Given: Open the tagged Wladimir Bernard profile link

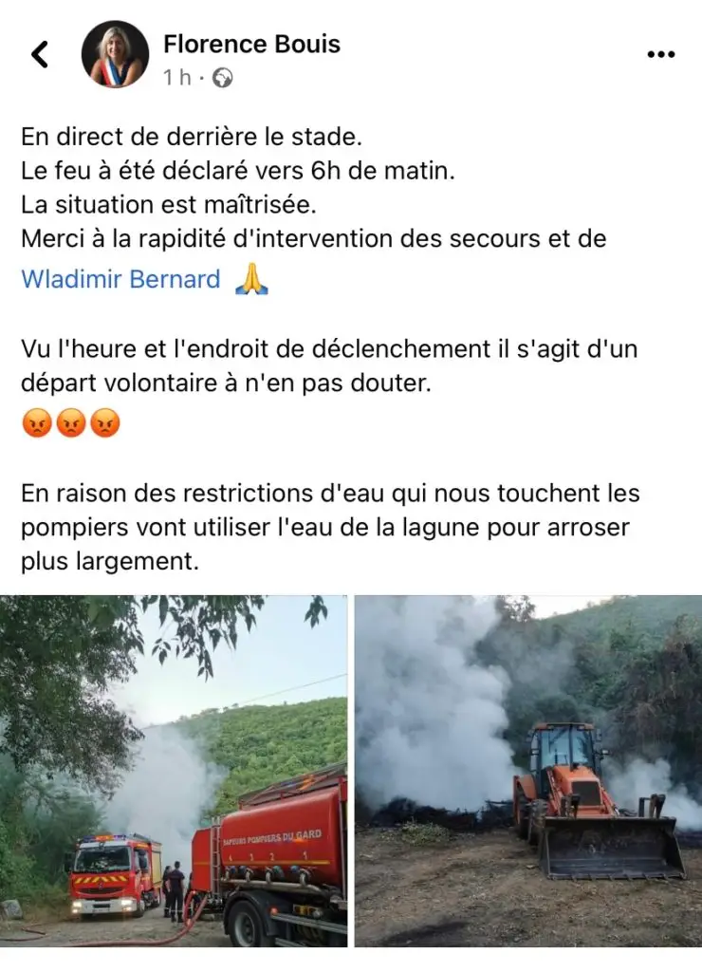Looking at the screenshot, I should (120, 279).
